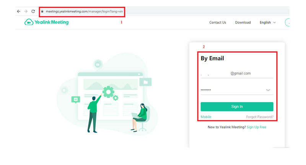
Task: Focus the email address field
Action: pyautogui.click(x=237, y=74)
